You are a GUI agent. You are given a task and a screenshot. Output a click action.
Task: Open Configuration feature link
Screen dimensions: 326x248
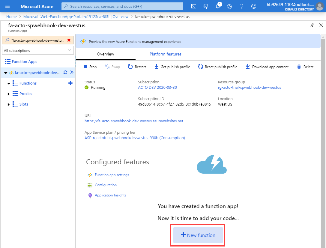pos(106,185)
